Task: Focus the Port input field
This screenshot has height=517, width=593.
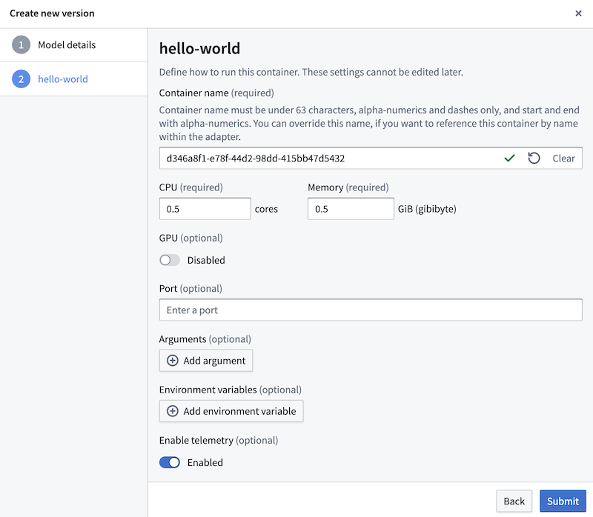Action: (x=371, y=310)
